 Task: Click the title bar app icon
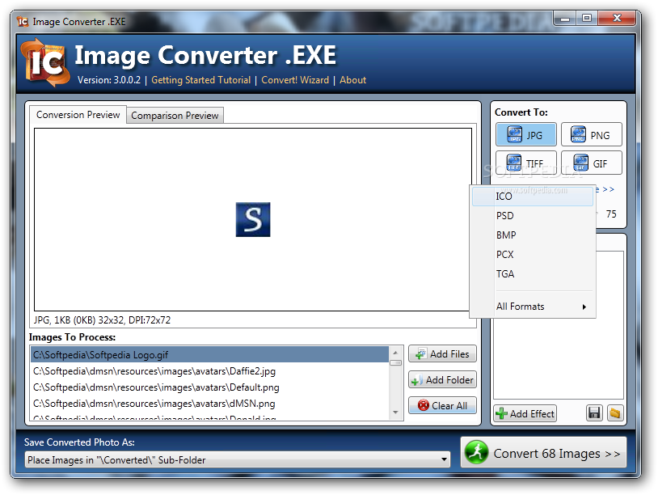coord(23,21)
